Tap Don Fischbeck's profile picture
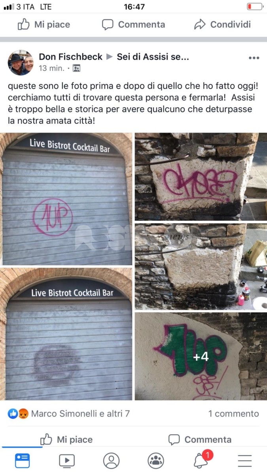The width and height of the screenshot is (267, 475). [x=21, y=63]
